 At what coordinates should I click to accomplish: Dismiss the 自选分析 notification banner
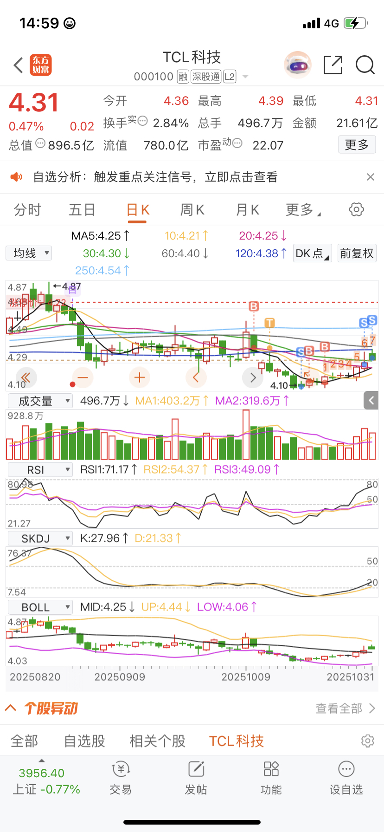[370, 177]
